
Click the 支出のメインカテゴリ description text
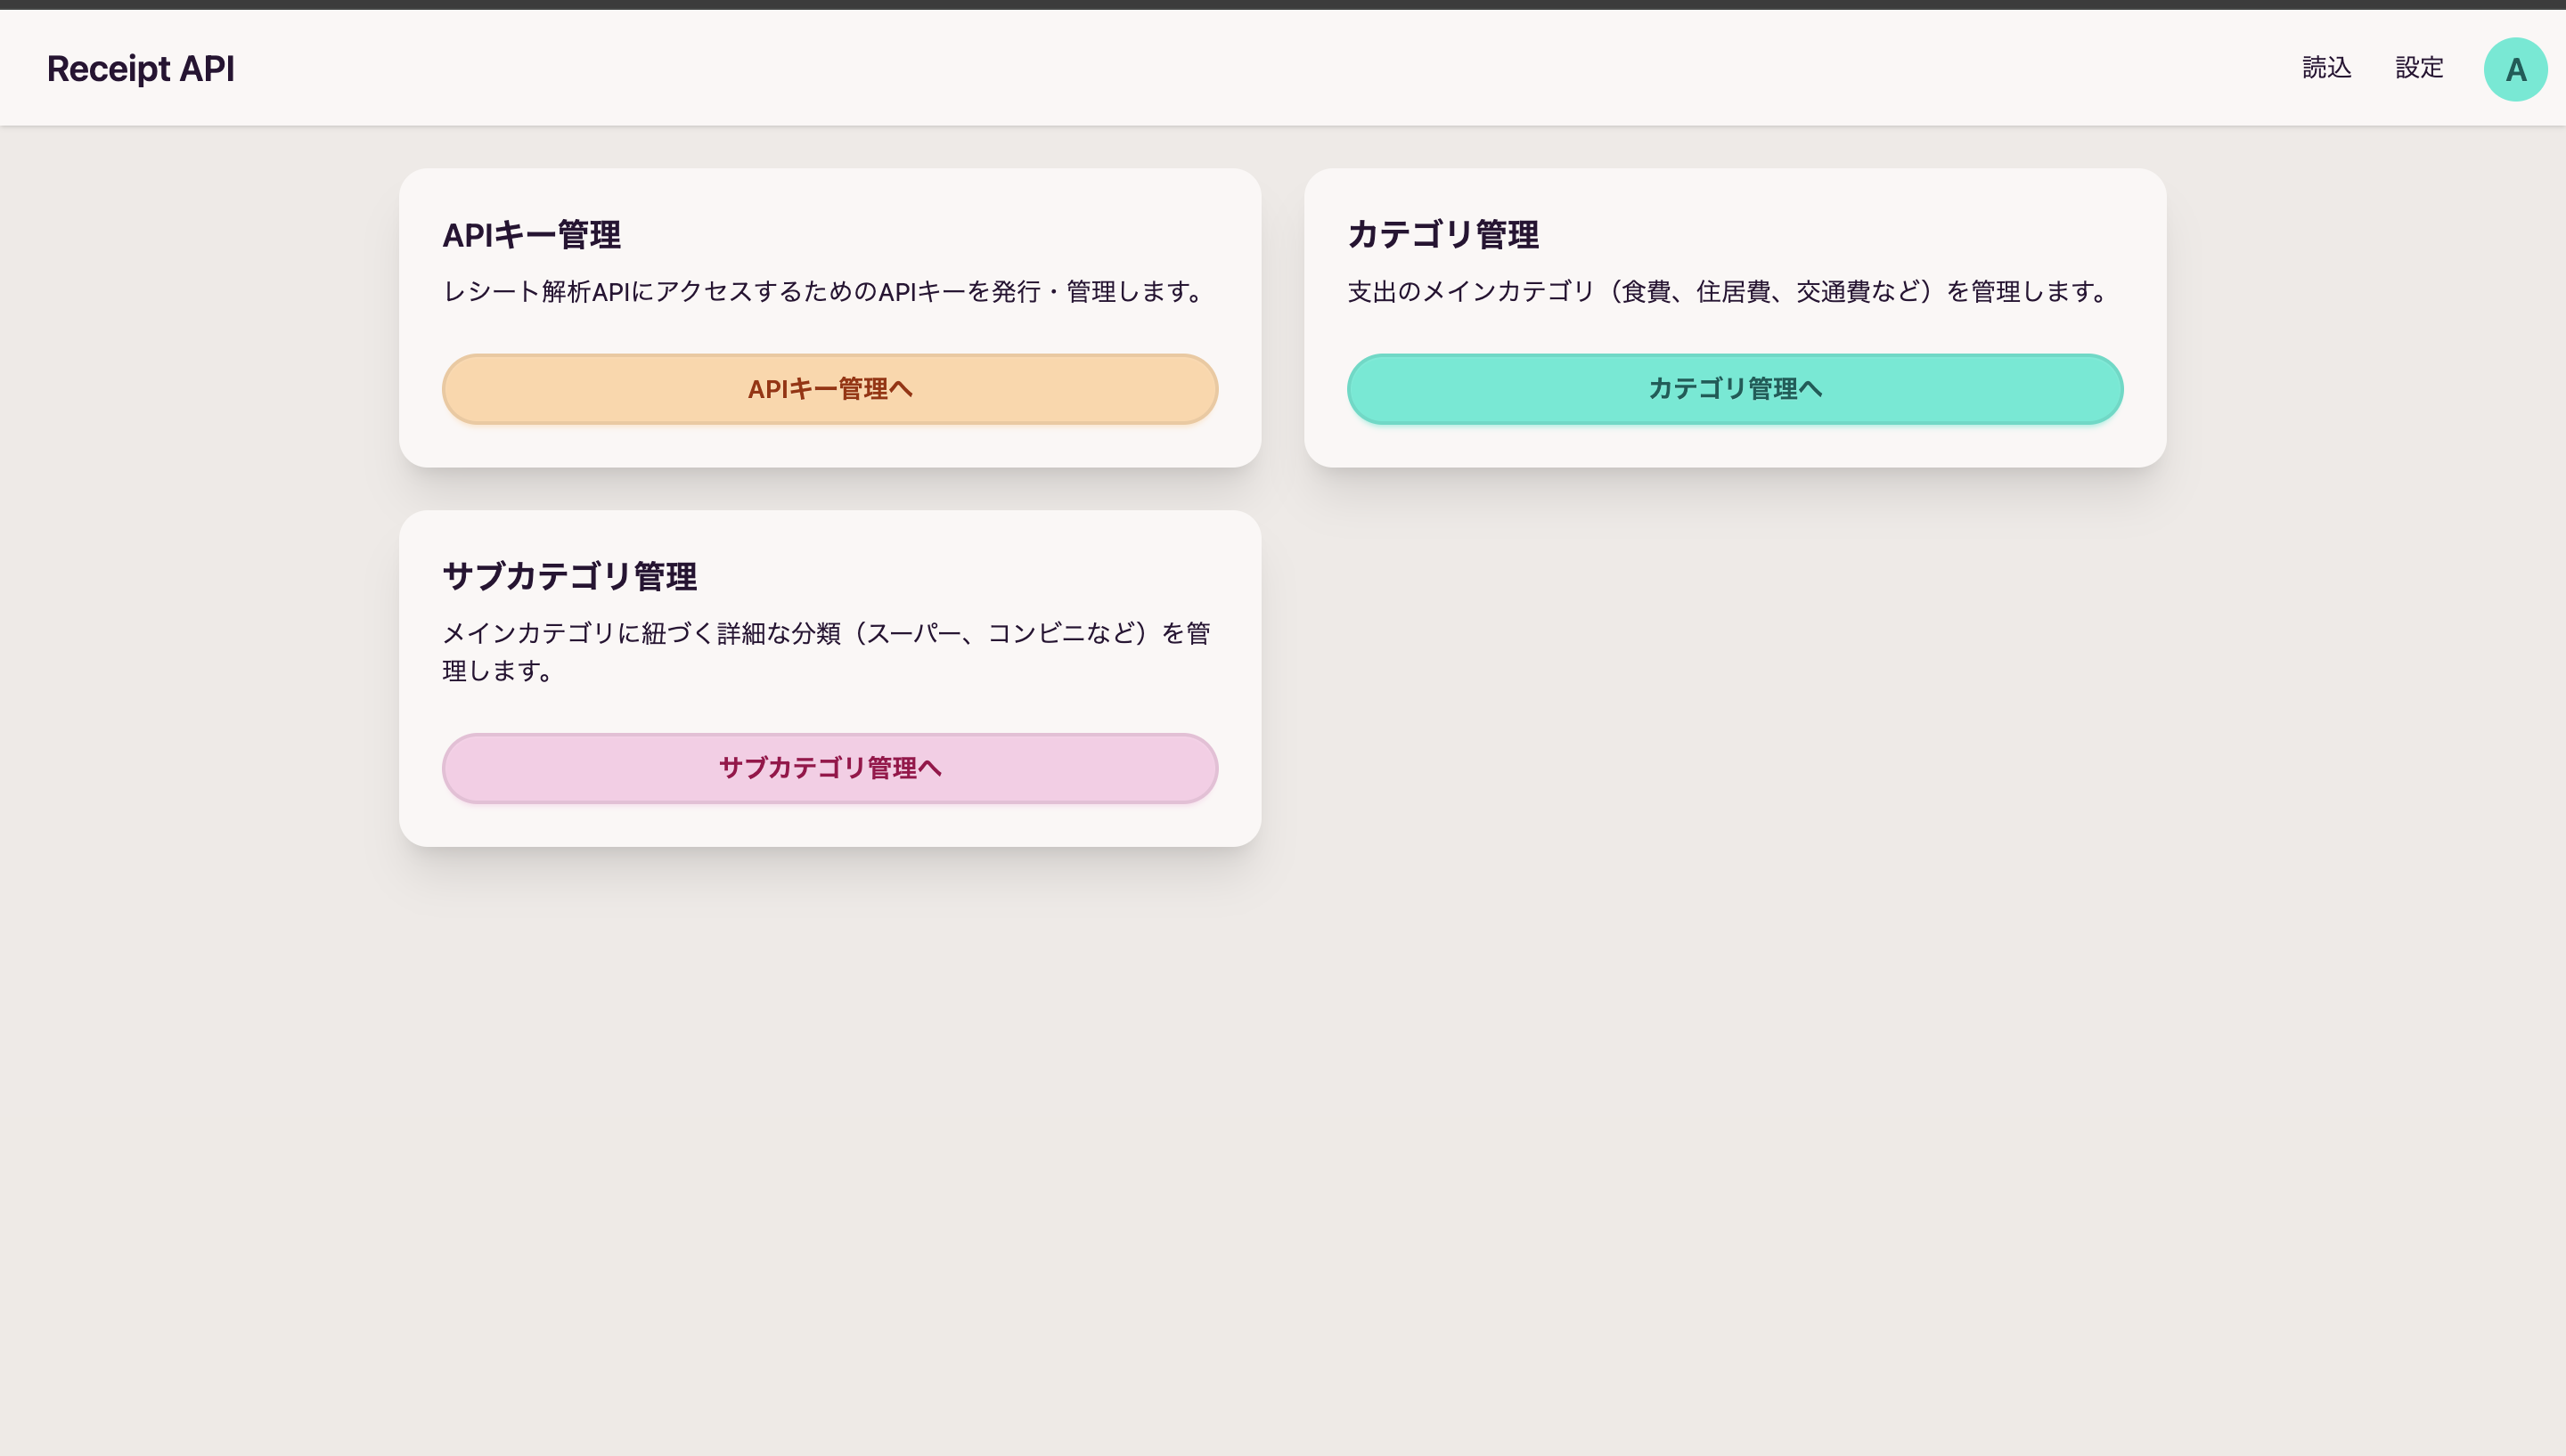coord(1729,292)
